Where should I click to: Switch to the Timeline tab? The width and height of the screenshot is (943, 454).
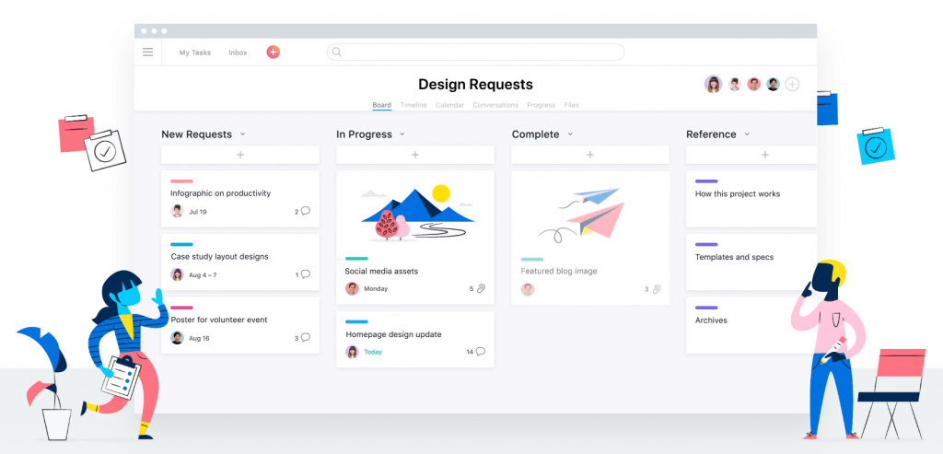pos(413,105)
